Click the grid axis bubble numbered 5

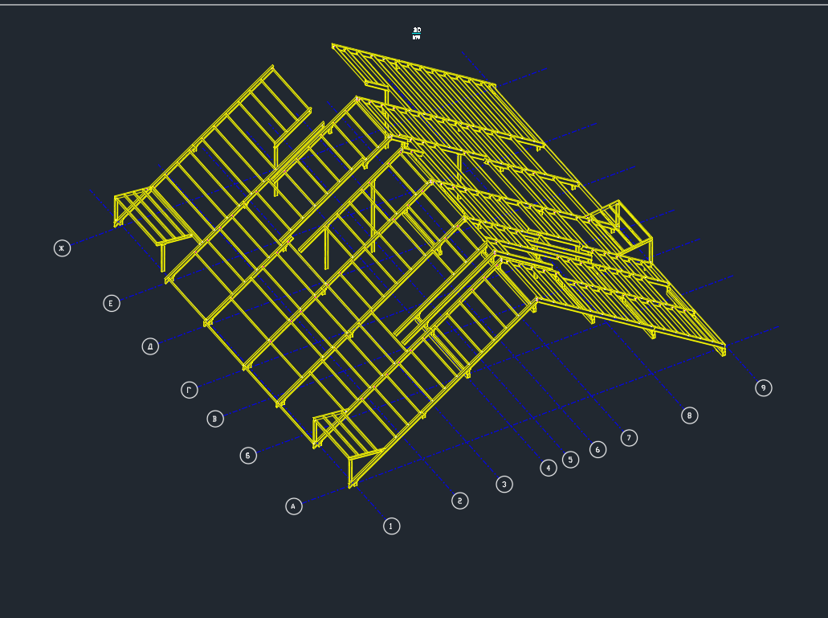570,460
